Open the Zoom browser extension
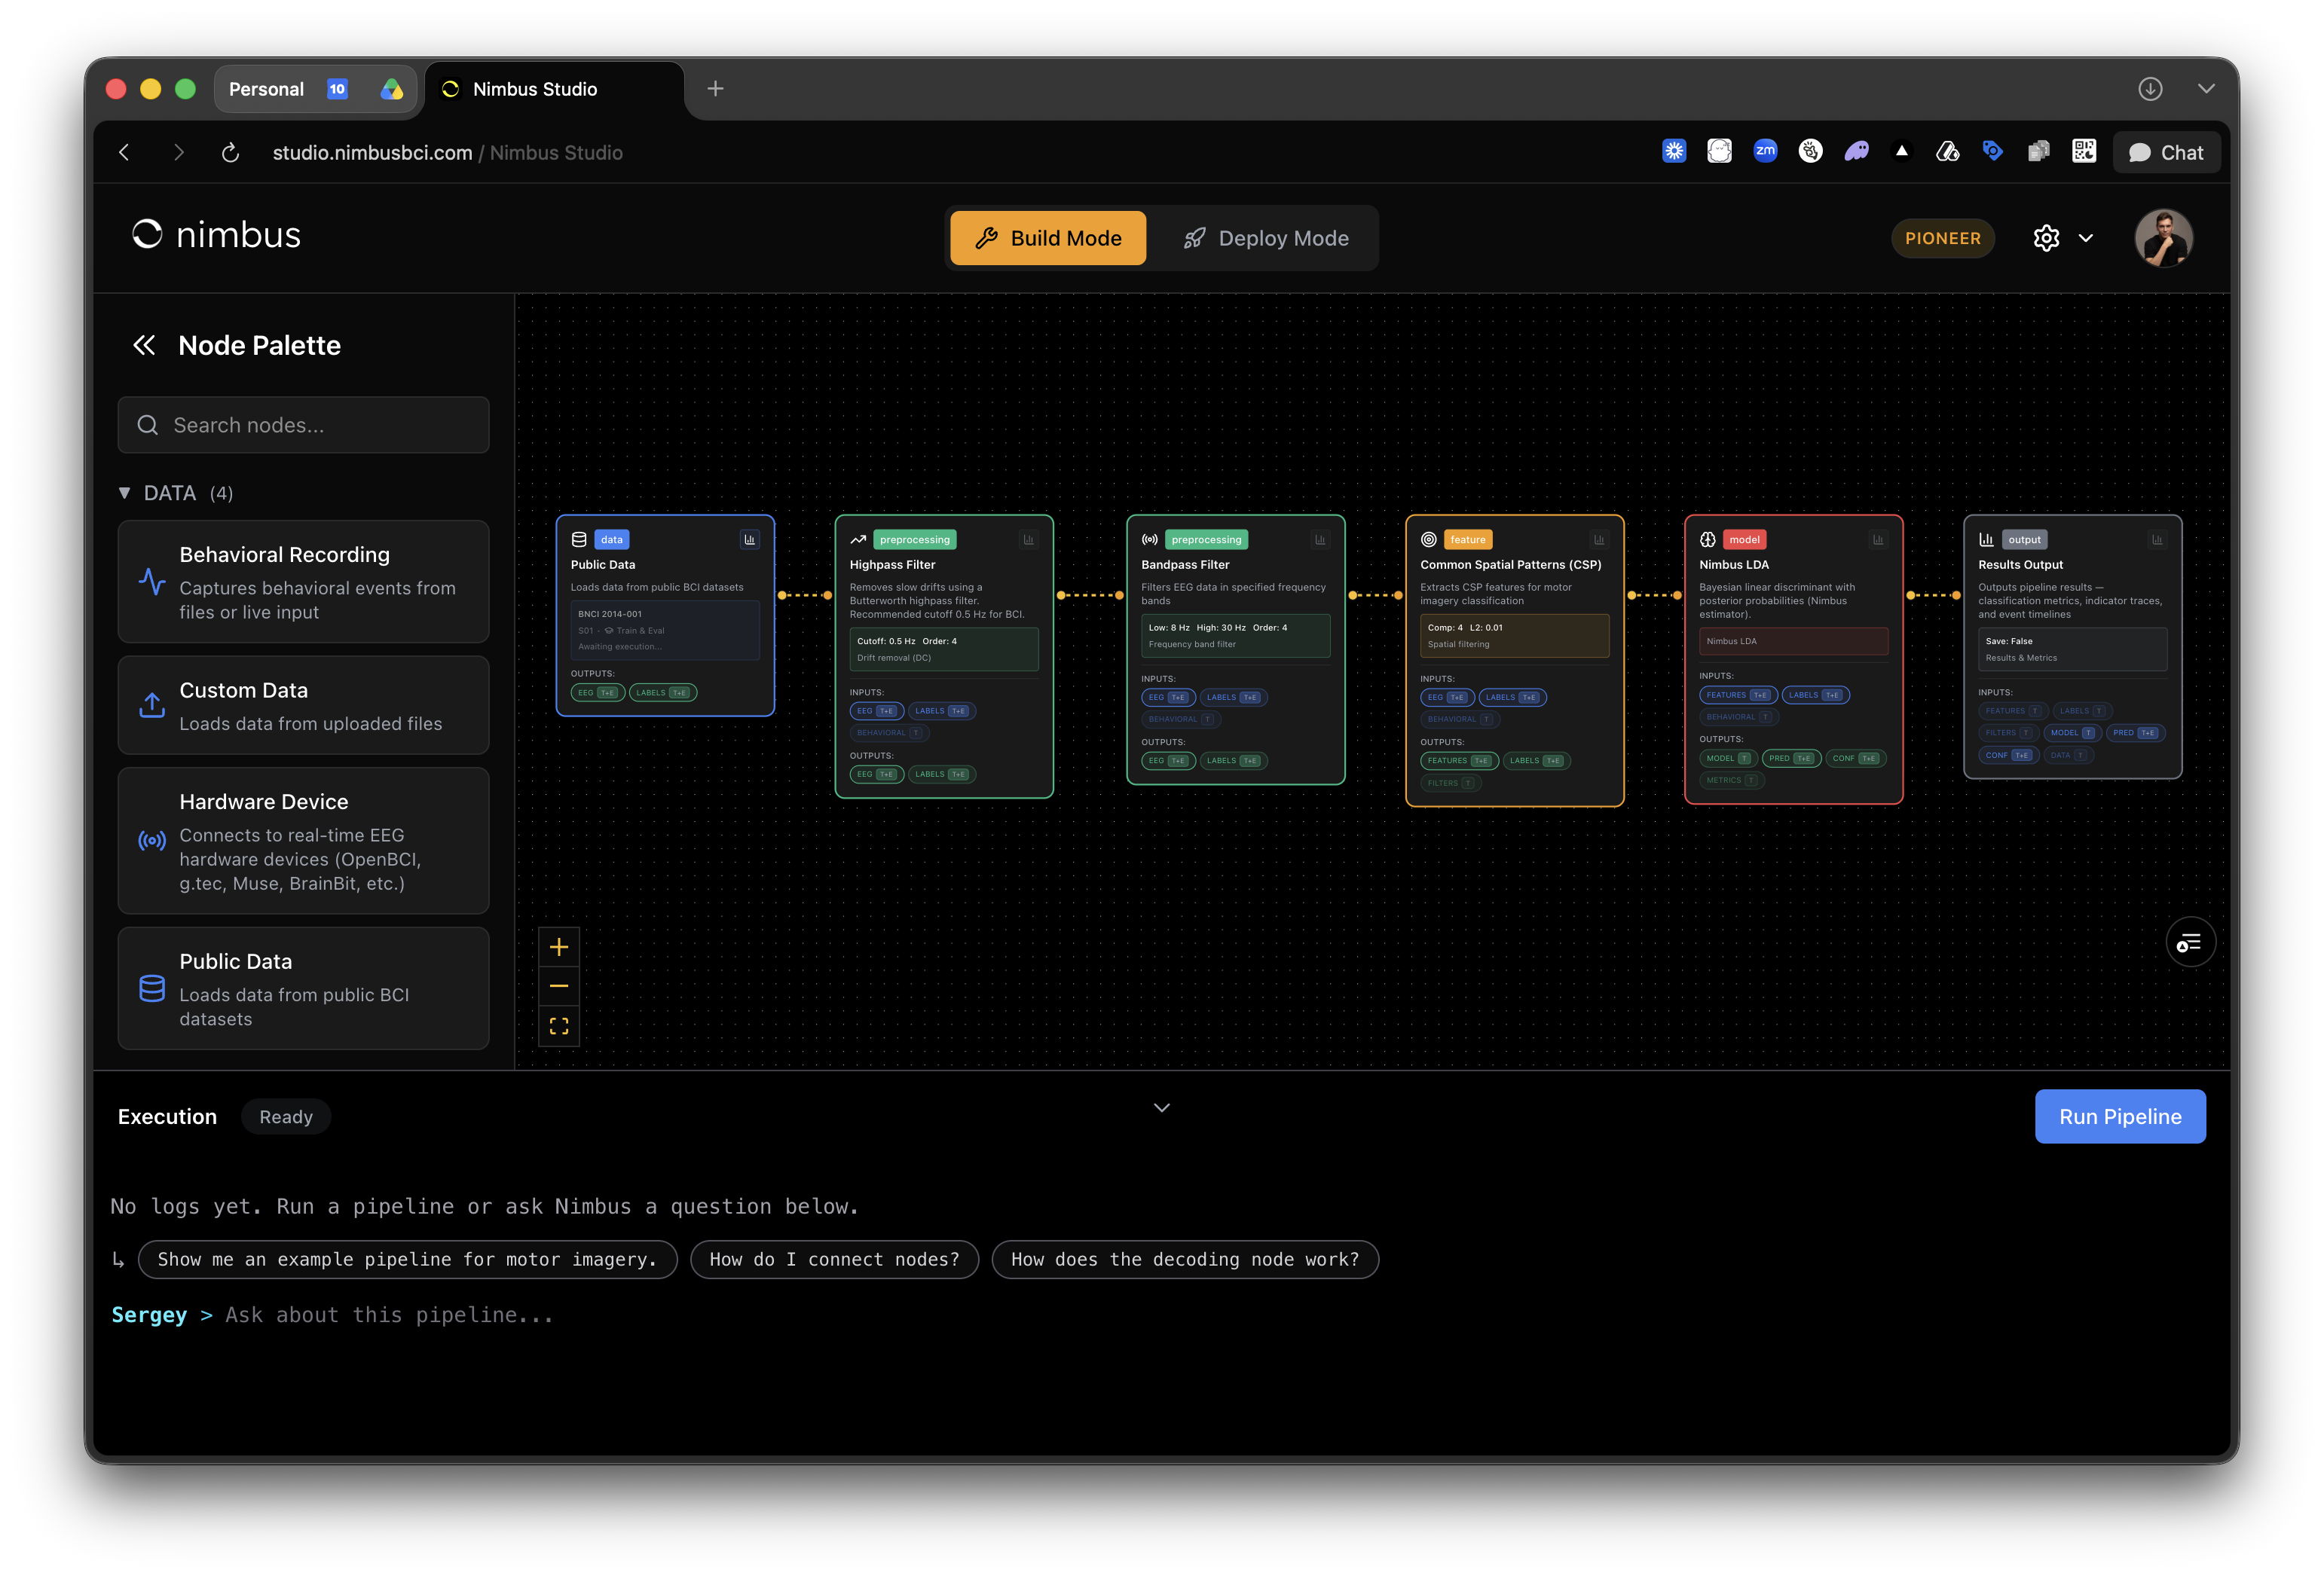Screen dimensions: 2324x1576 (x=1765, y=151)
